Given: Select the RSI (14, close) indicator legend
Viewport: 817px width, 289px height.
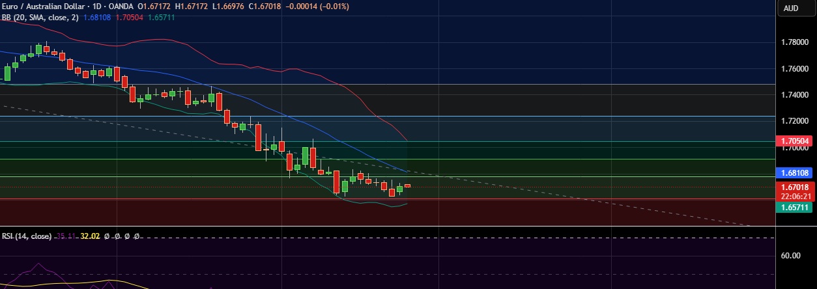Looking at the screenshot, I should tap(26, 236).
